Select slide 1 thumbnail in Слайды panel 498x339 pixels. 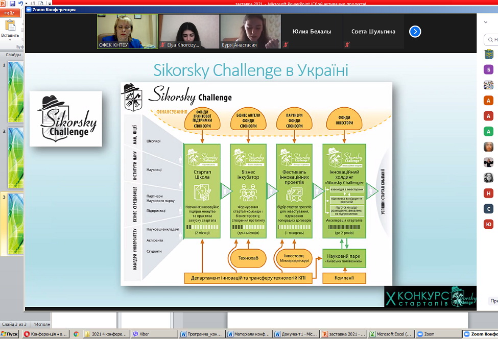click(15, 92)
